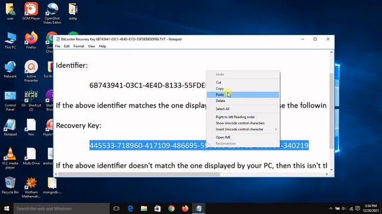Image resolution: width=382 pixels, height=214 pixels.
Task: Open VLC media player desktop icon
Action: tap(10, 158)
